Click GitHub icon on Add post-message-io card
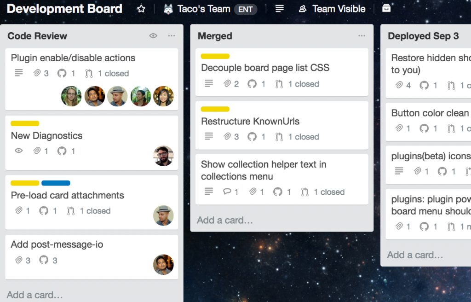 (x=44, y=260)
